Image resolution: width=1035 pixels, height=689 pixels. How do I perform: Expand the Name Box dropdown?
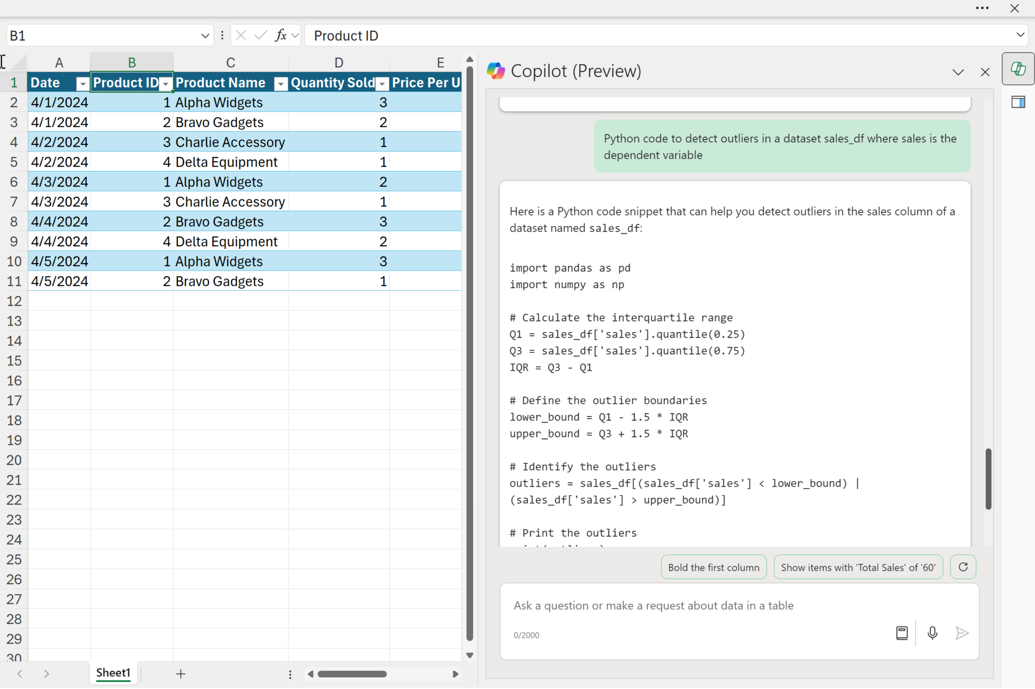tap(205, 36)
